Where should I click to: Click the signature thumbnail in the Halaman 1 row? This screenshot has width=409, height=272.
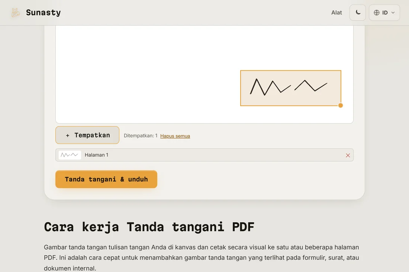click(x=70, y=155)
